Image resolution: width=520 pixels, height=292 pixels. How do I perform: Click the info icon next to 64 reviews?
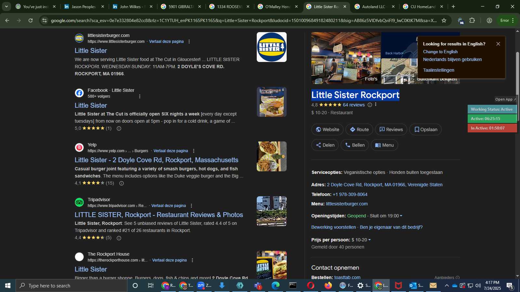(370, 105)
